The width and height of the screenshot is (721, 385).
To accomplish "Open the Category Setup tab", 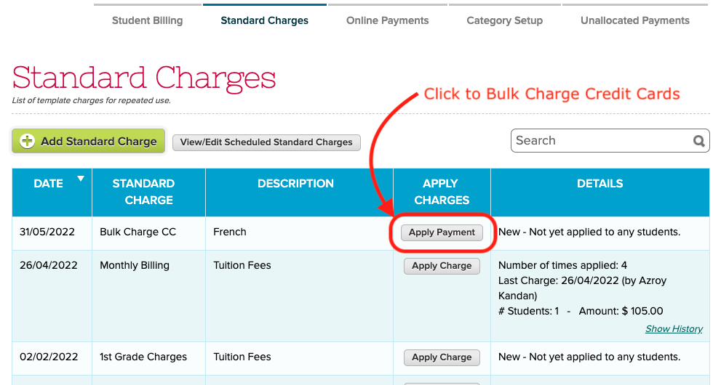I will click(x=504, y=20).
